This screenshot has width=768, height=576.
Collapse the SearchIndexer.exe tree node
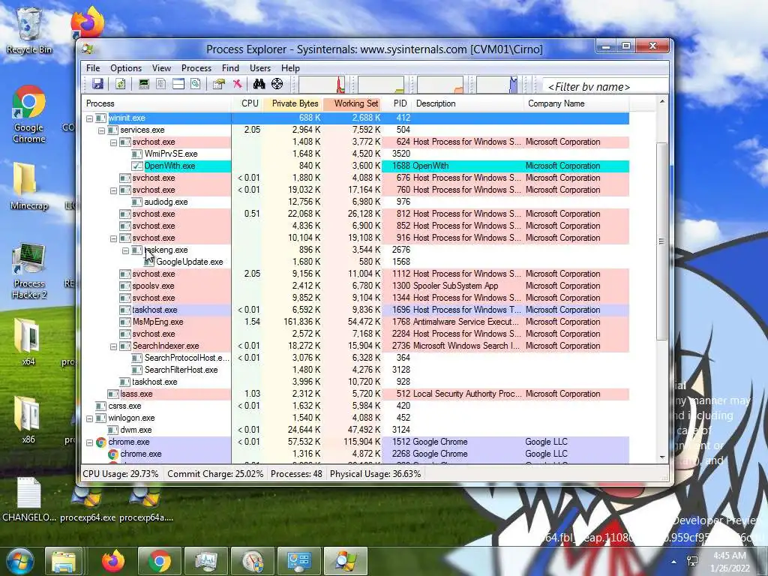coord(114,346)
